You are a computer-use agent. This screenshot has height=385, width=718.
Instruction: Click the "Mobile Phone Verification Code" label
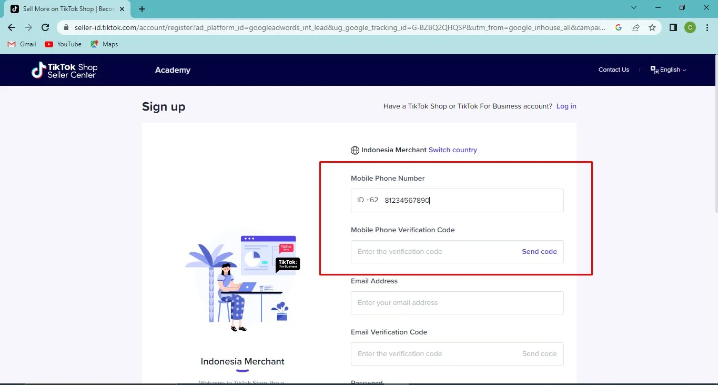[402, 230]
